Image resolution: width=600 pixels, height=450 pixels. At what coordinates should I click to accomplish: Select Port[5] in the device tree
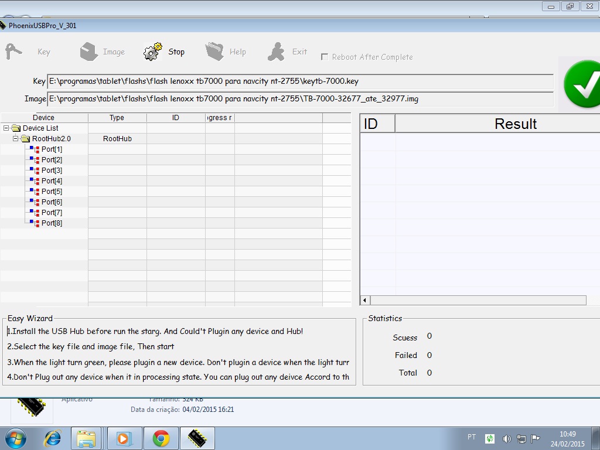(x=52, y=192)
